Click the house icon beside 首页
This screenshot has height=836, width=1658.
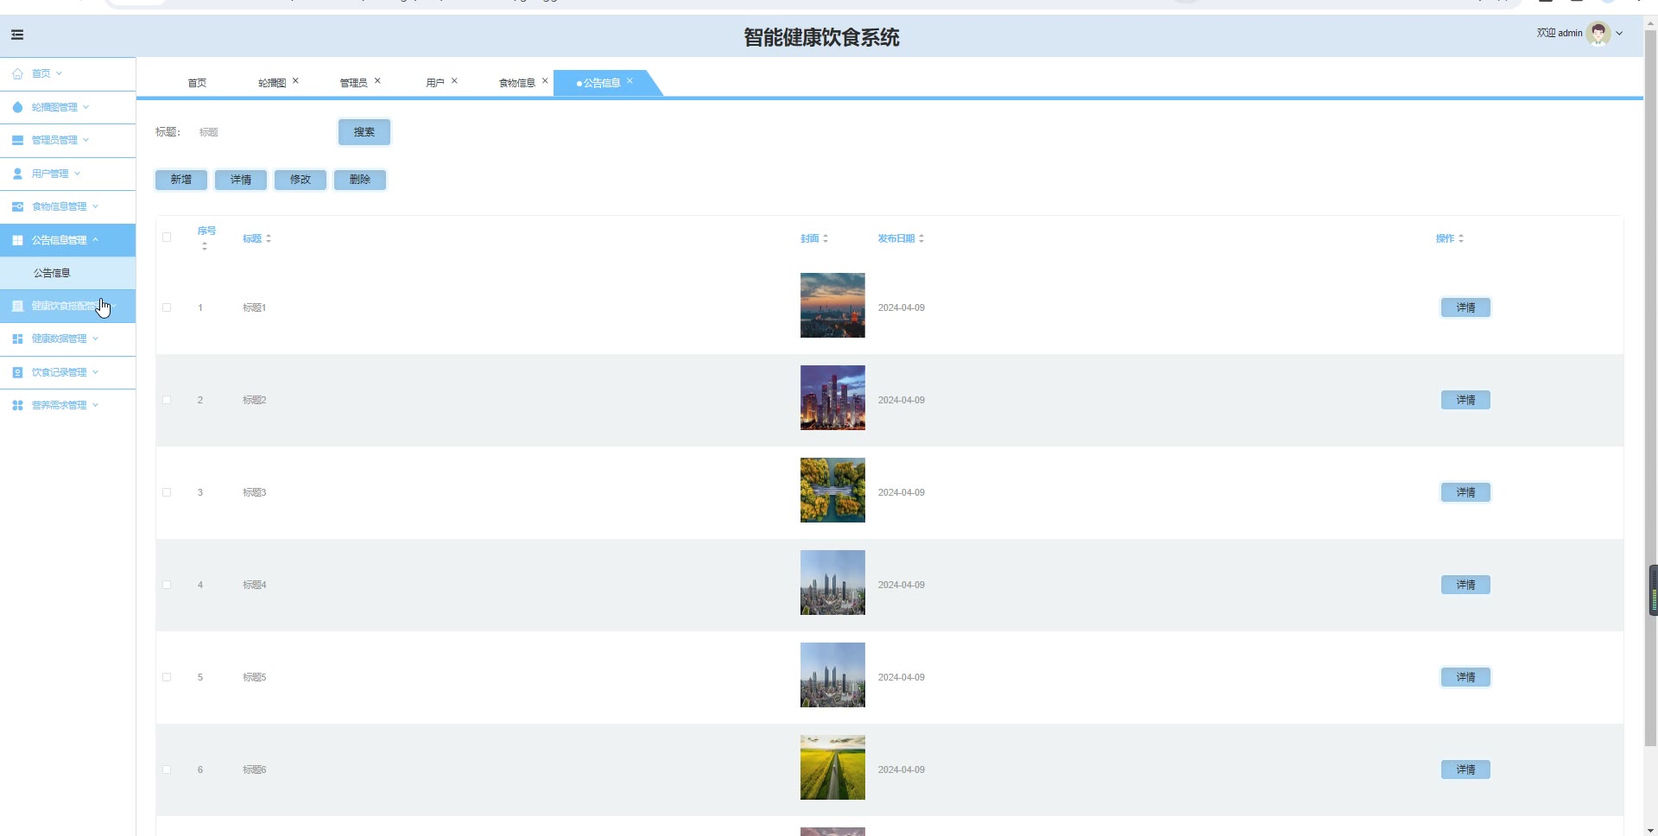pyautogui.click(x=17, y=73)
